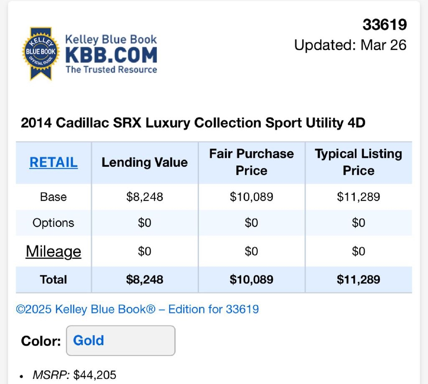Screen dimensions: 428x384
Task: Select the Fair Purchase Price column header
Action: pos(252,162)
